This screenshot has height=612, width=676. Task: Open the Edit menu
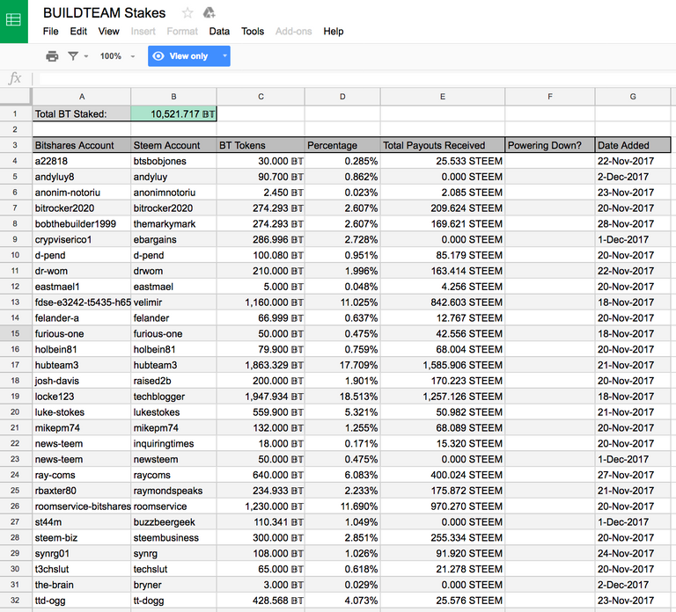78,32
